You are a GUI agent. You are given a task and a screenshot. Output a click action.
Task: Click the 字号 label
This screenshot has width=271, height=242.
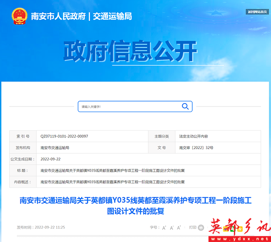click(x=155, y=227)
